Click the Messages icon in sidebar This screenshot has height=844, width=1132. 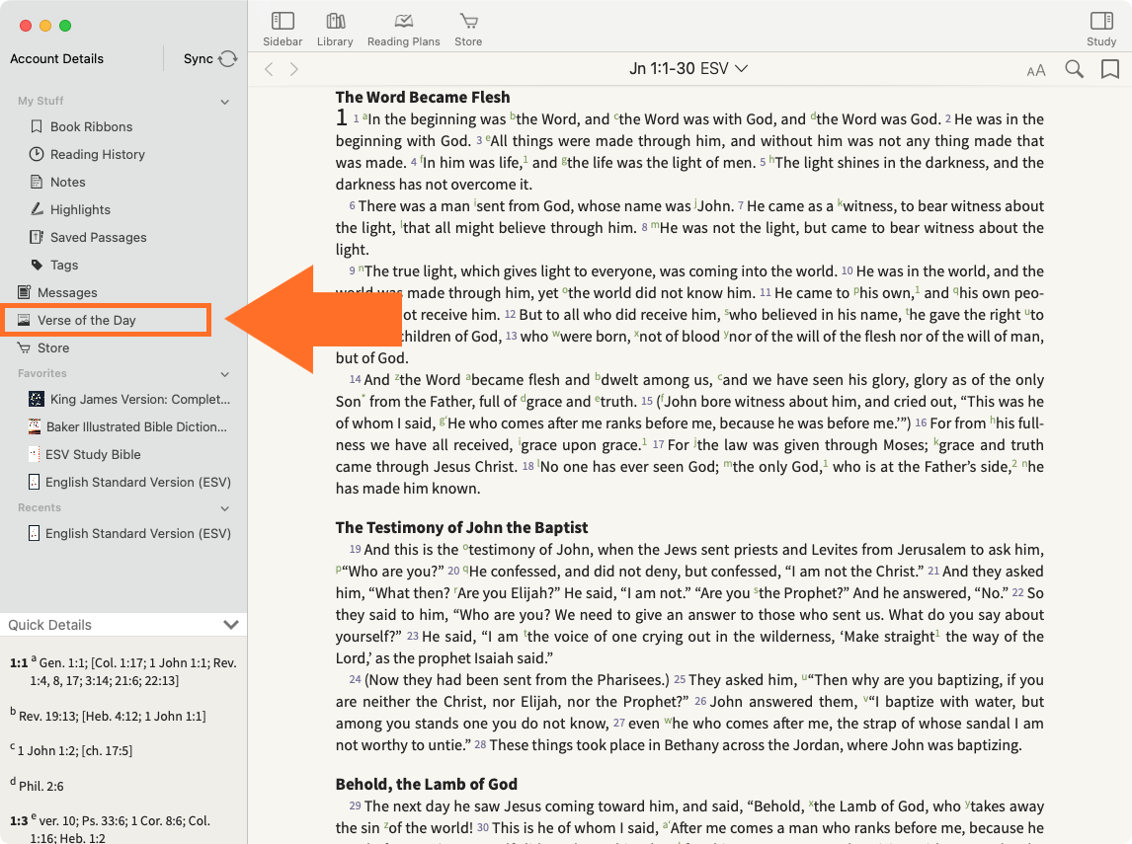coord(25,292)
